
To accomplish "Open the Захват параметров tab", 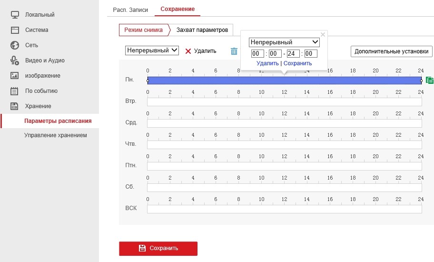I will (202, 30).
